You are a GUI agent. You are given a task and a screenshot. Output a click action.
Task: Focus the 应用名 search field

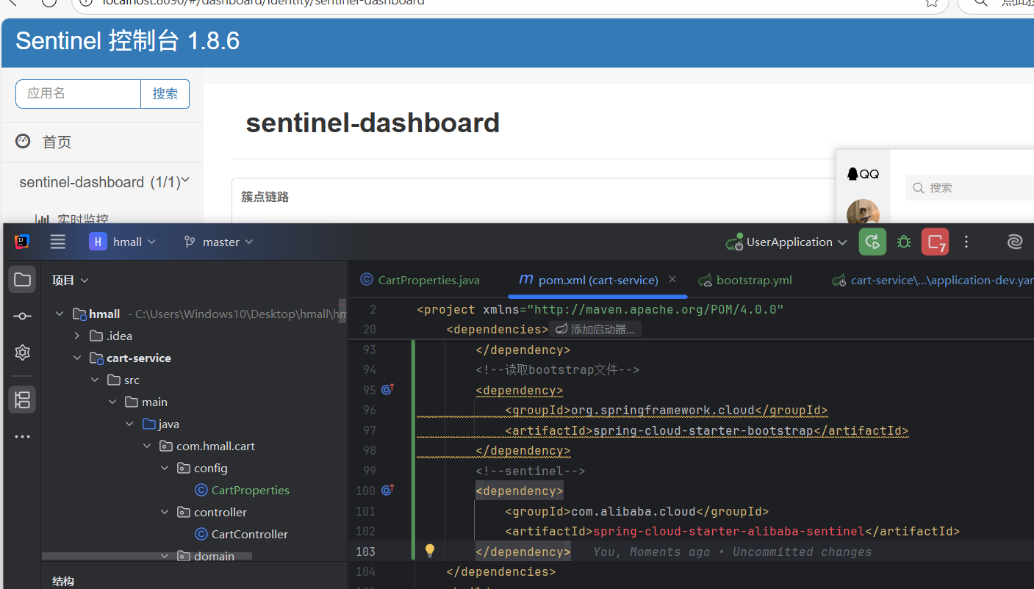78,93
